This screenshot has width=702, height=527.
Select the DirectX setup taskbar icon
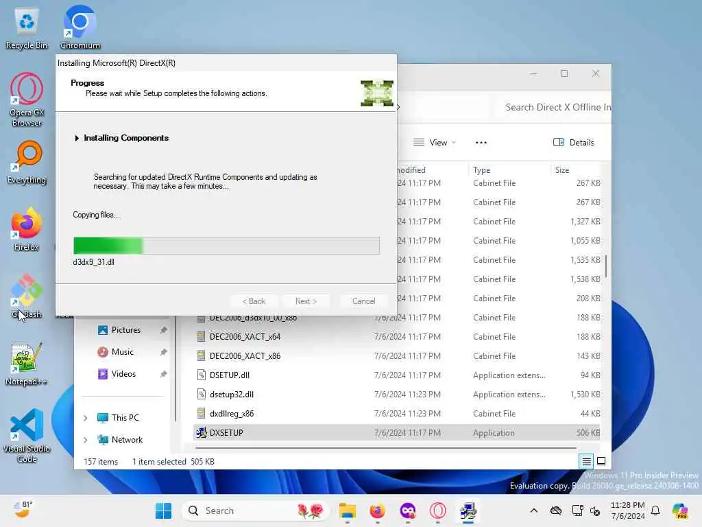click(x=468, y=511)
